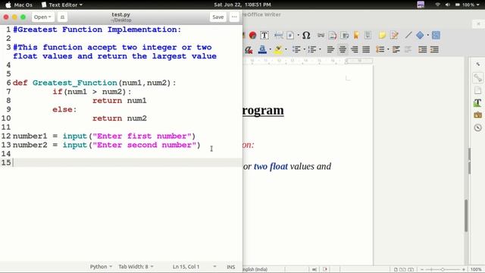Open Python language selector in status bar
Viewport: 485px width, 273px height.
pos(101,266)
